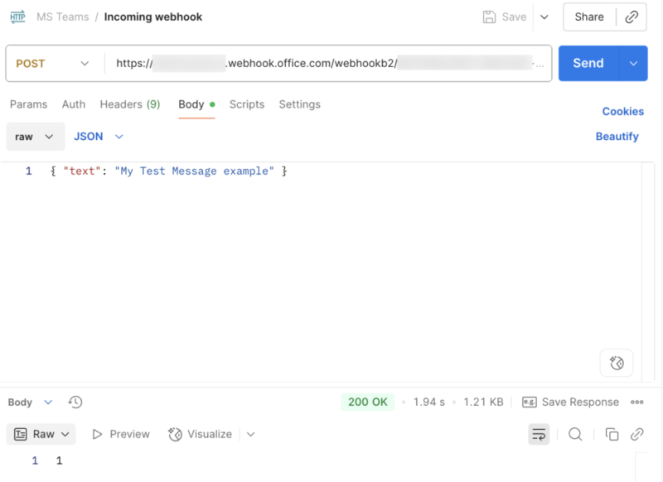Click the Save button label
663x482 pixels.
(514, 17)
